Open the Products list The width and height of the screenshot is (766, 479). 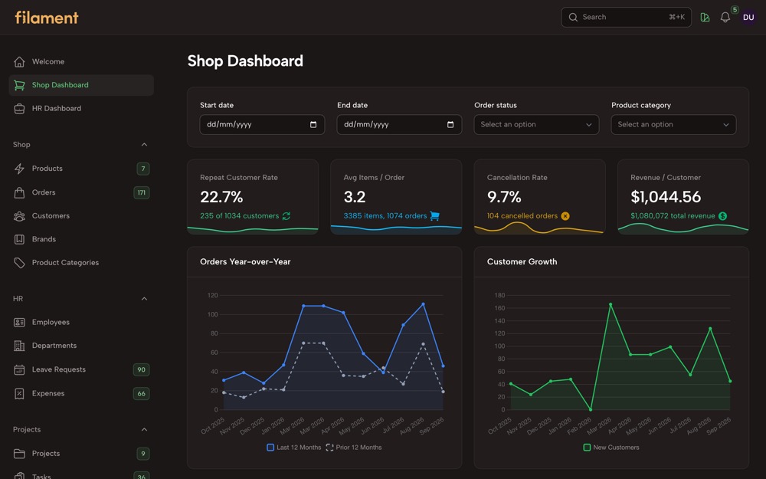click(81, 169)
